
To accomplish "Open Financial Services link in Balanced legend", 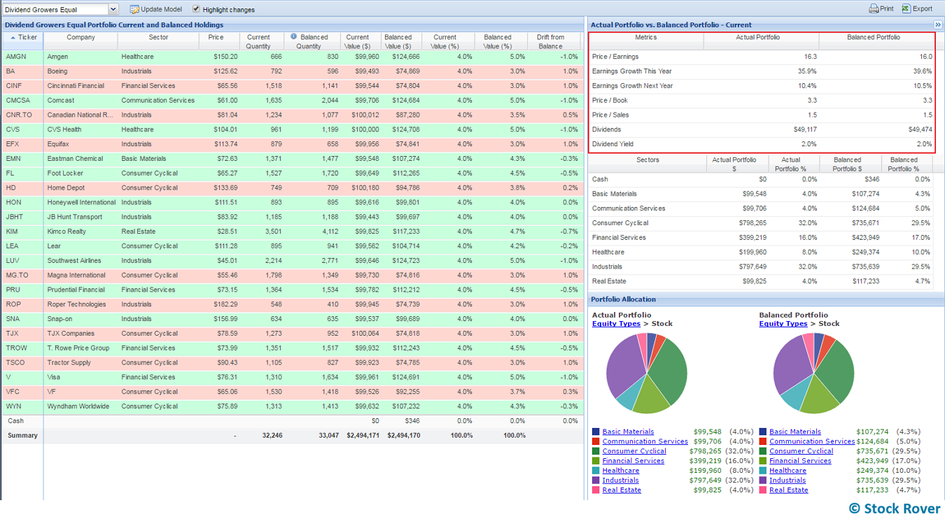I will tap(800, 461).
